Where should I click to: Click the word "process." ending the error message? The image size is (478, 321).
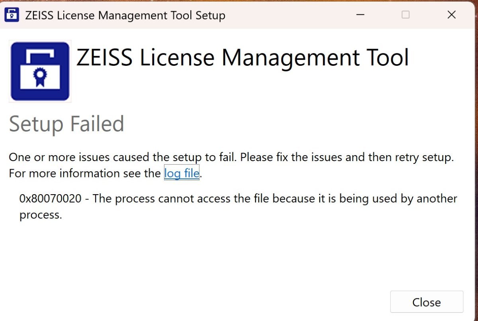(41, 215)
